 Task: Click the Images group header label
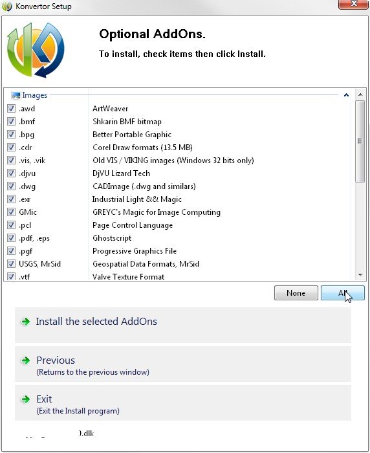tap(35, 95)
